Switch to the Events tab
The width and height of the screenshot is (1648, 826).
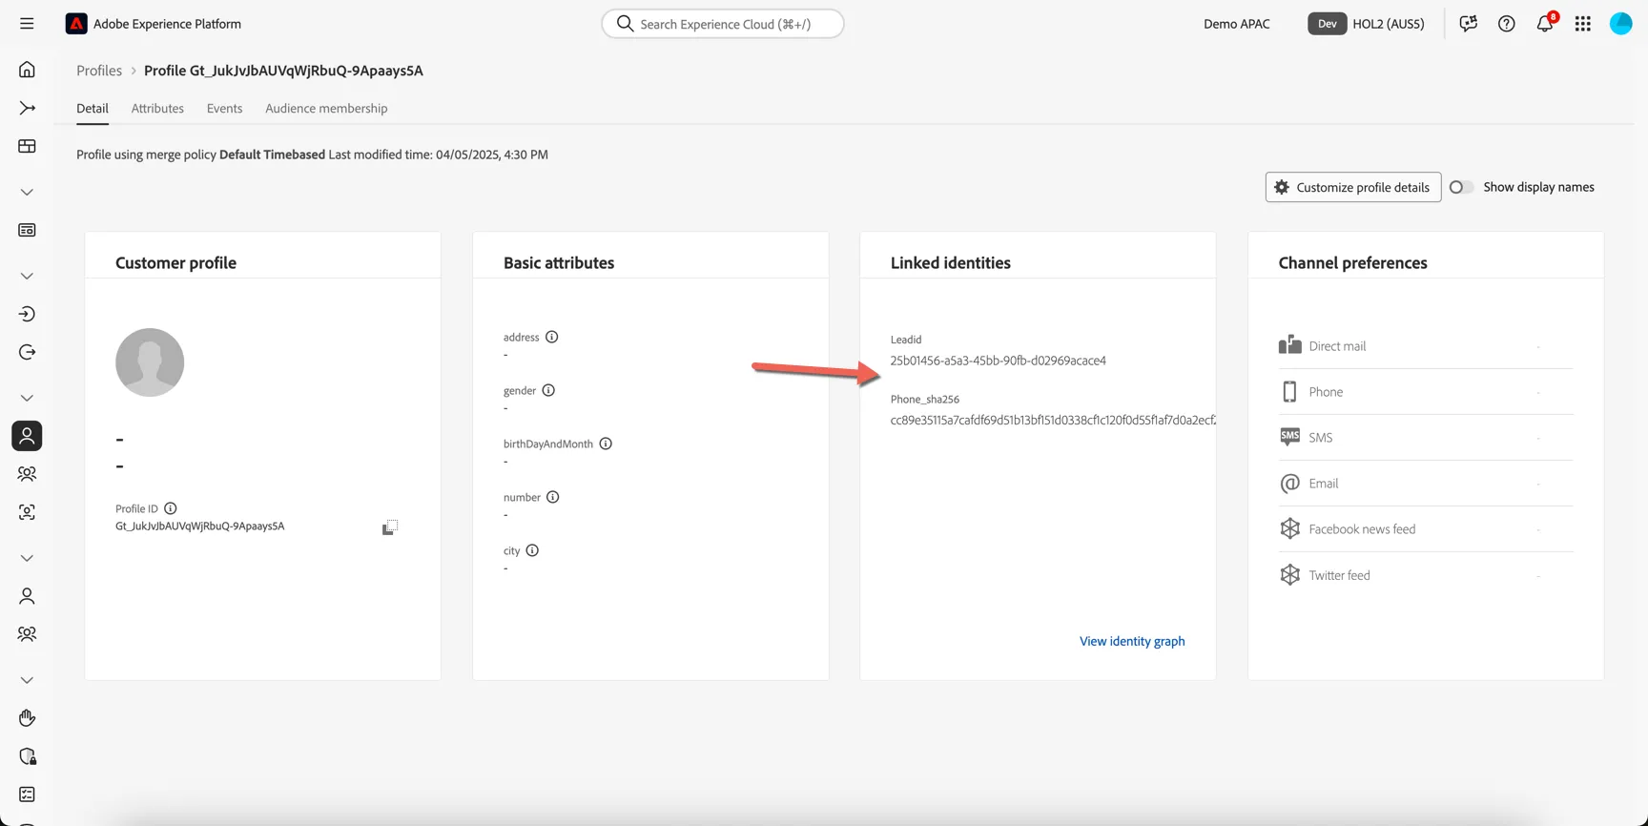pyautogui.click(x=224, y=108)
